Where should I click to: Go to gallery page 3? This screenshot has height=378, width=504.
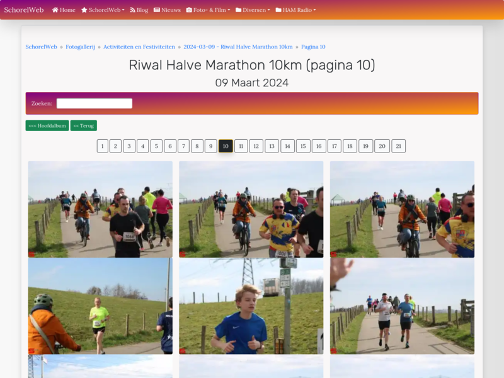click(129, 146)
